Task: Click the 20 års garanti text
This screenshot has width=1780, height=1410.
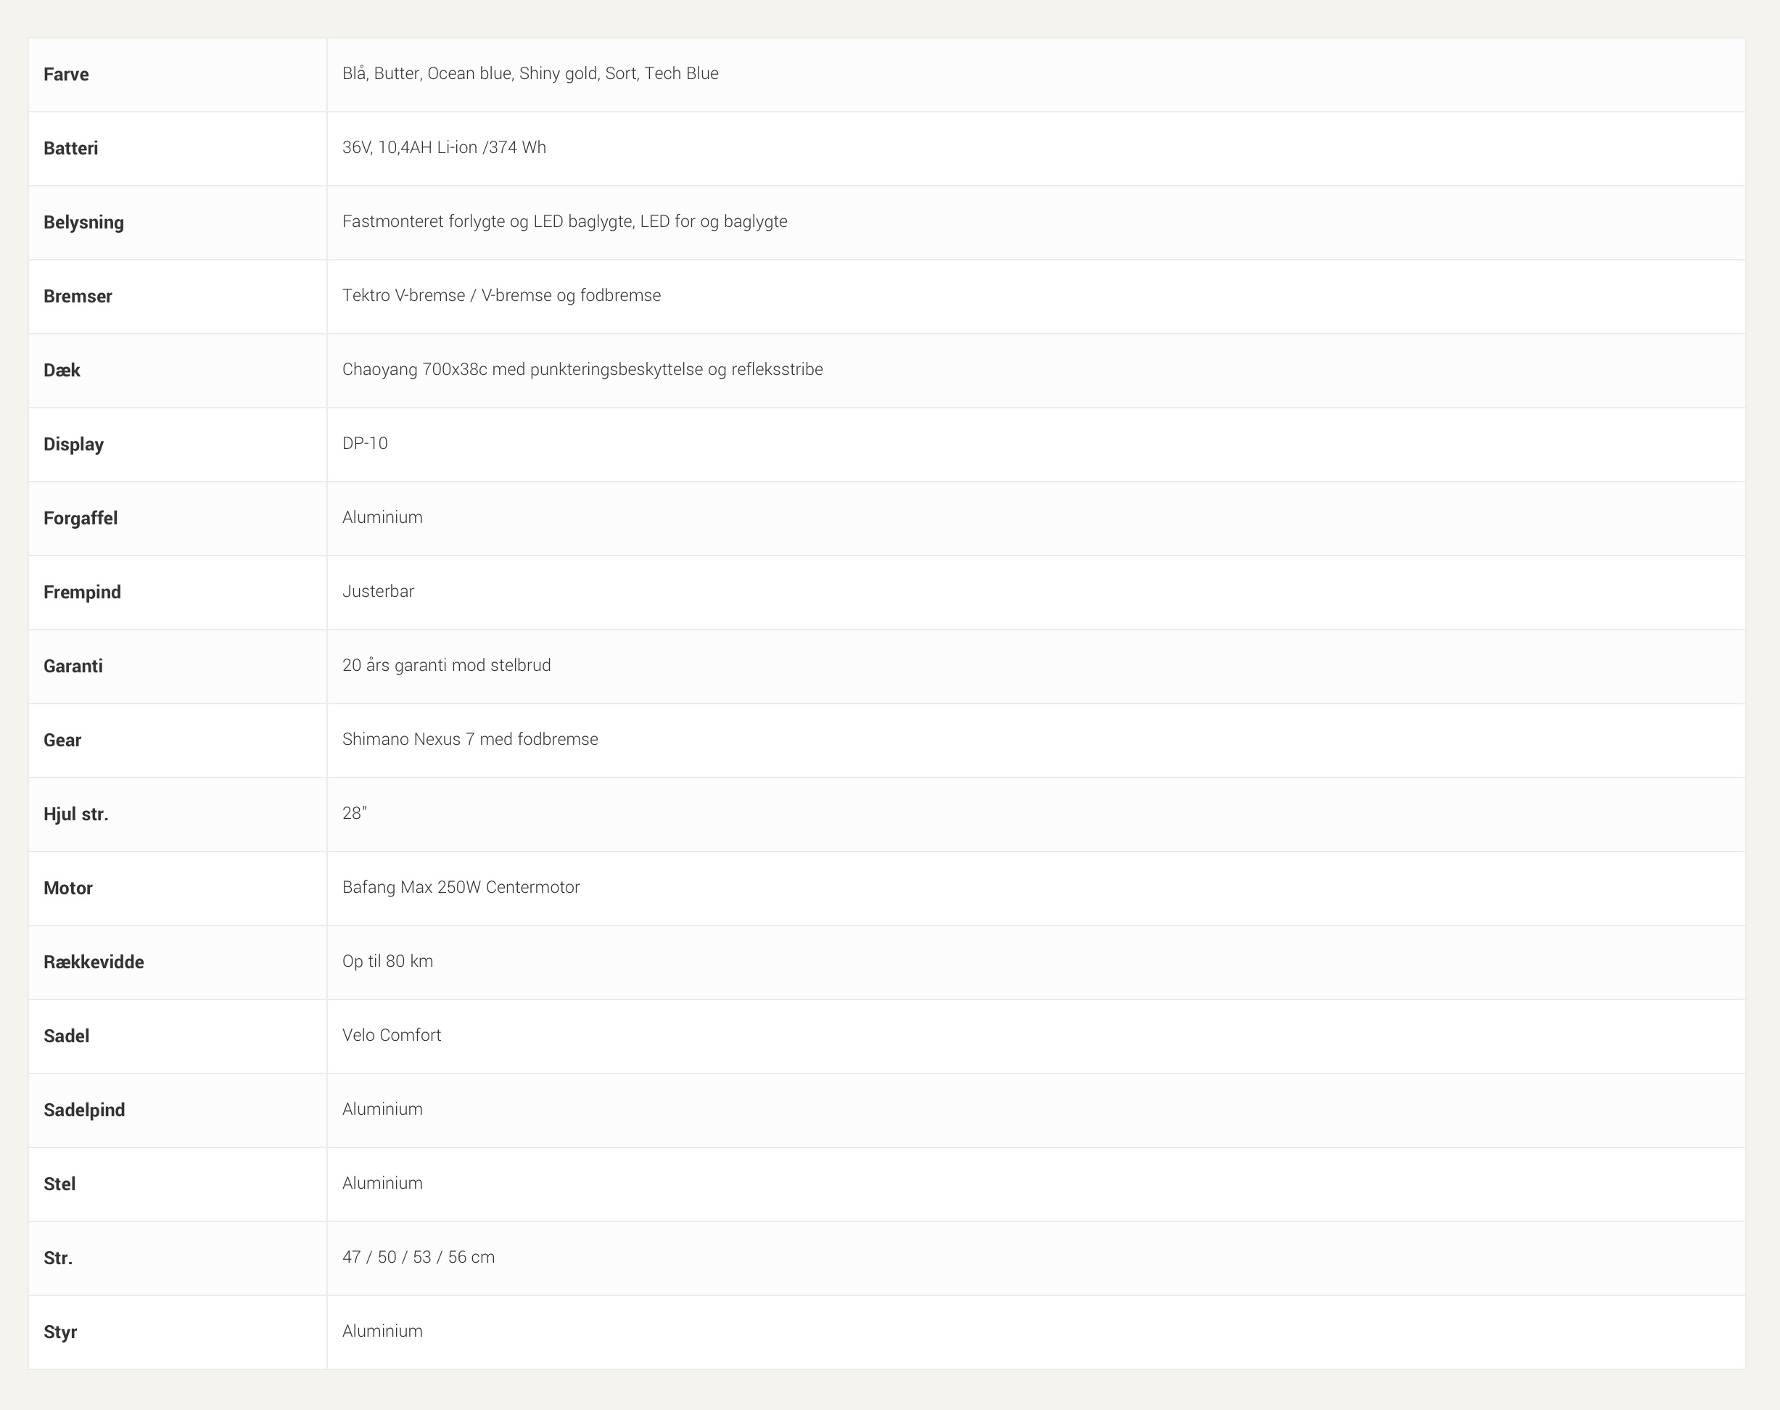Action: (446, 665)
